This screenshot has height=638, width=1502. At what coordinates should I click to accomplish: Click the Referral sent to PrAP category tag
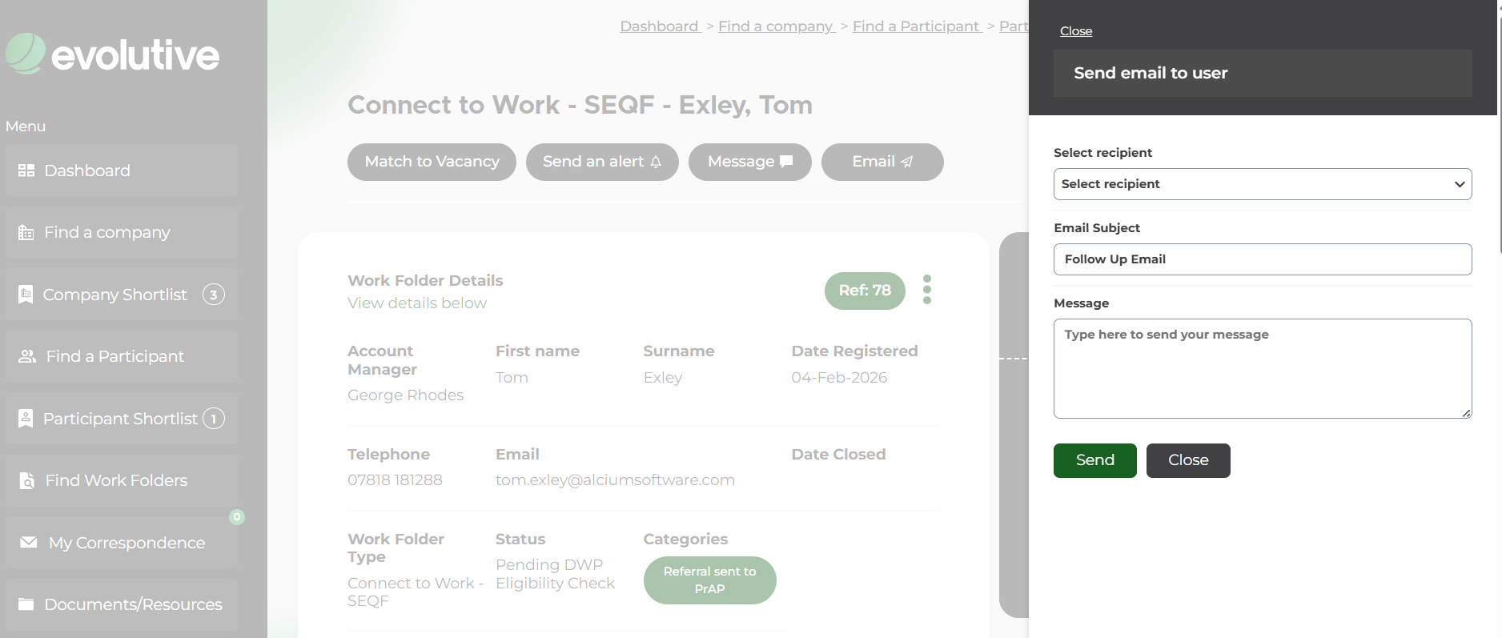coord(709,580)
